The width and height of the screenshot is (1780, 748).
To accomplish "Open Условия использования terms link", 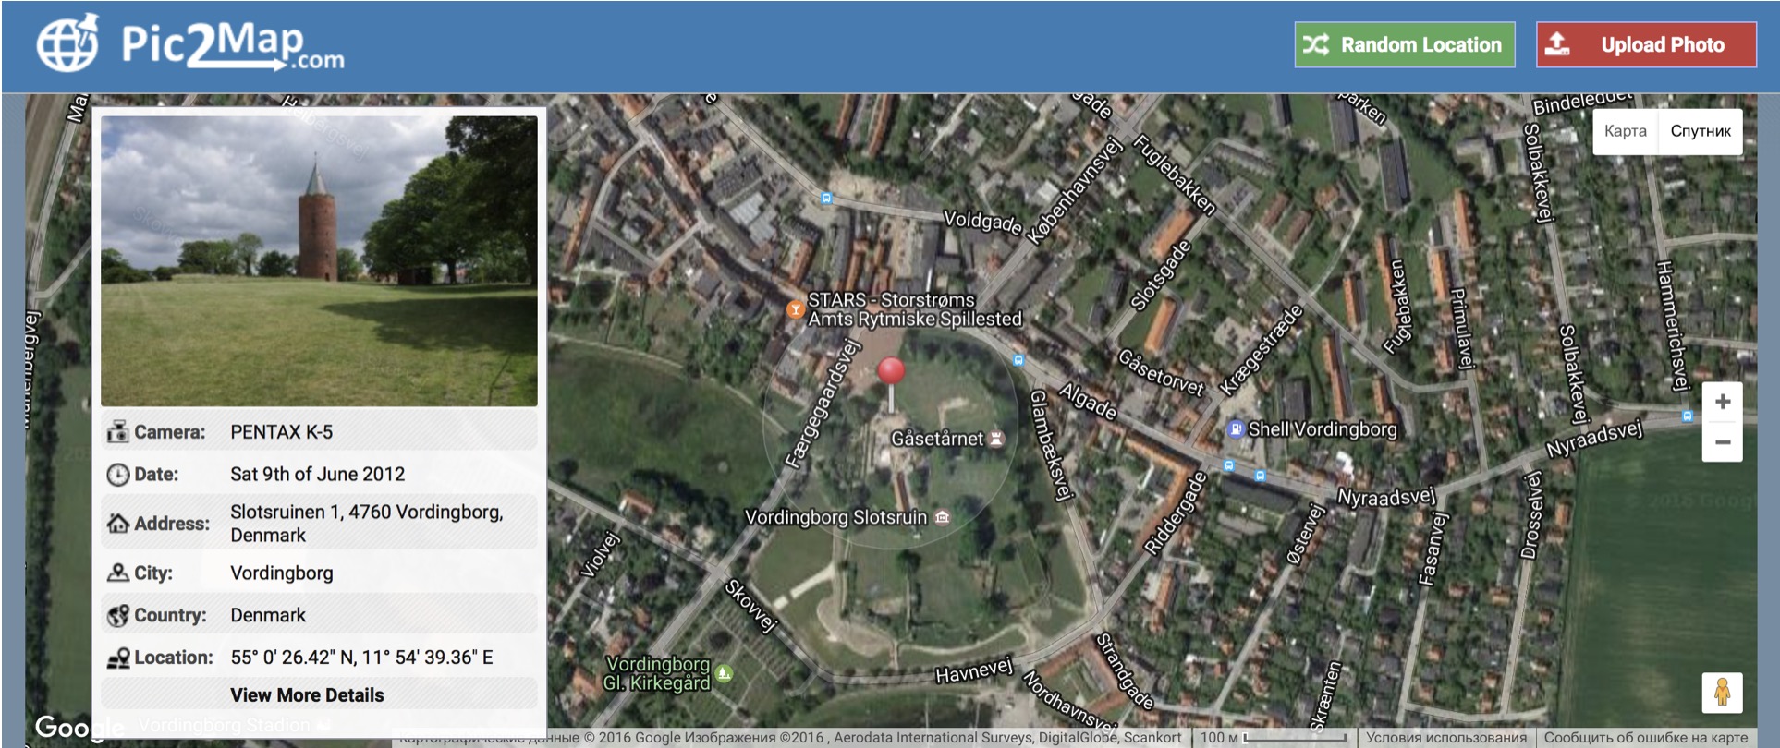I will click(x=1446, y=738).
